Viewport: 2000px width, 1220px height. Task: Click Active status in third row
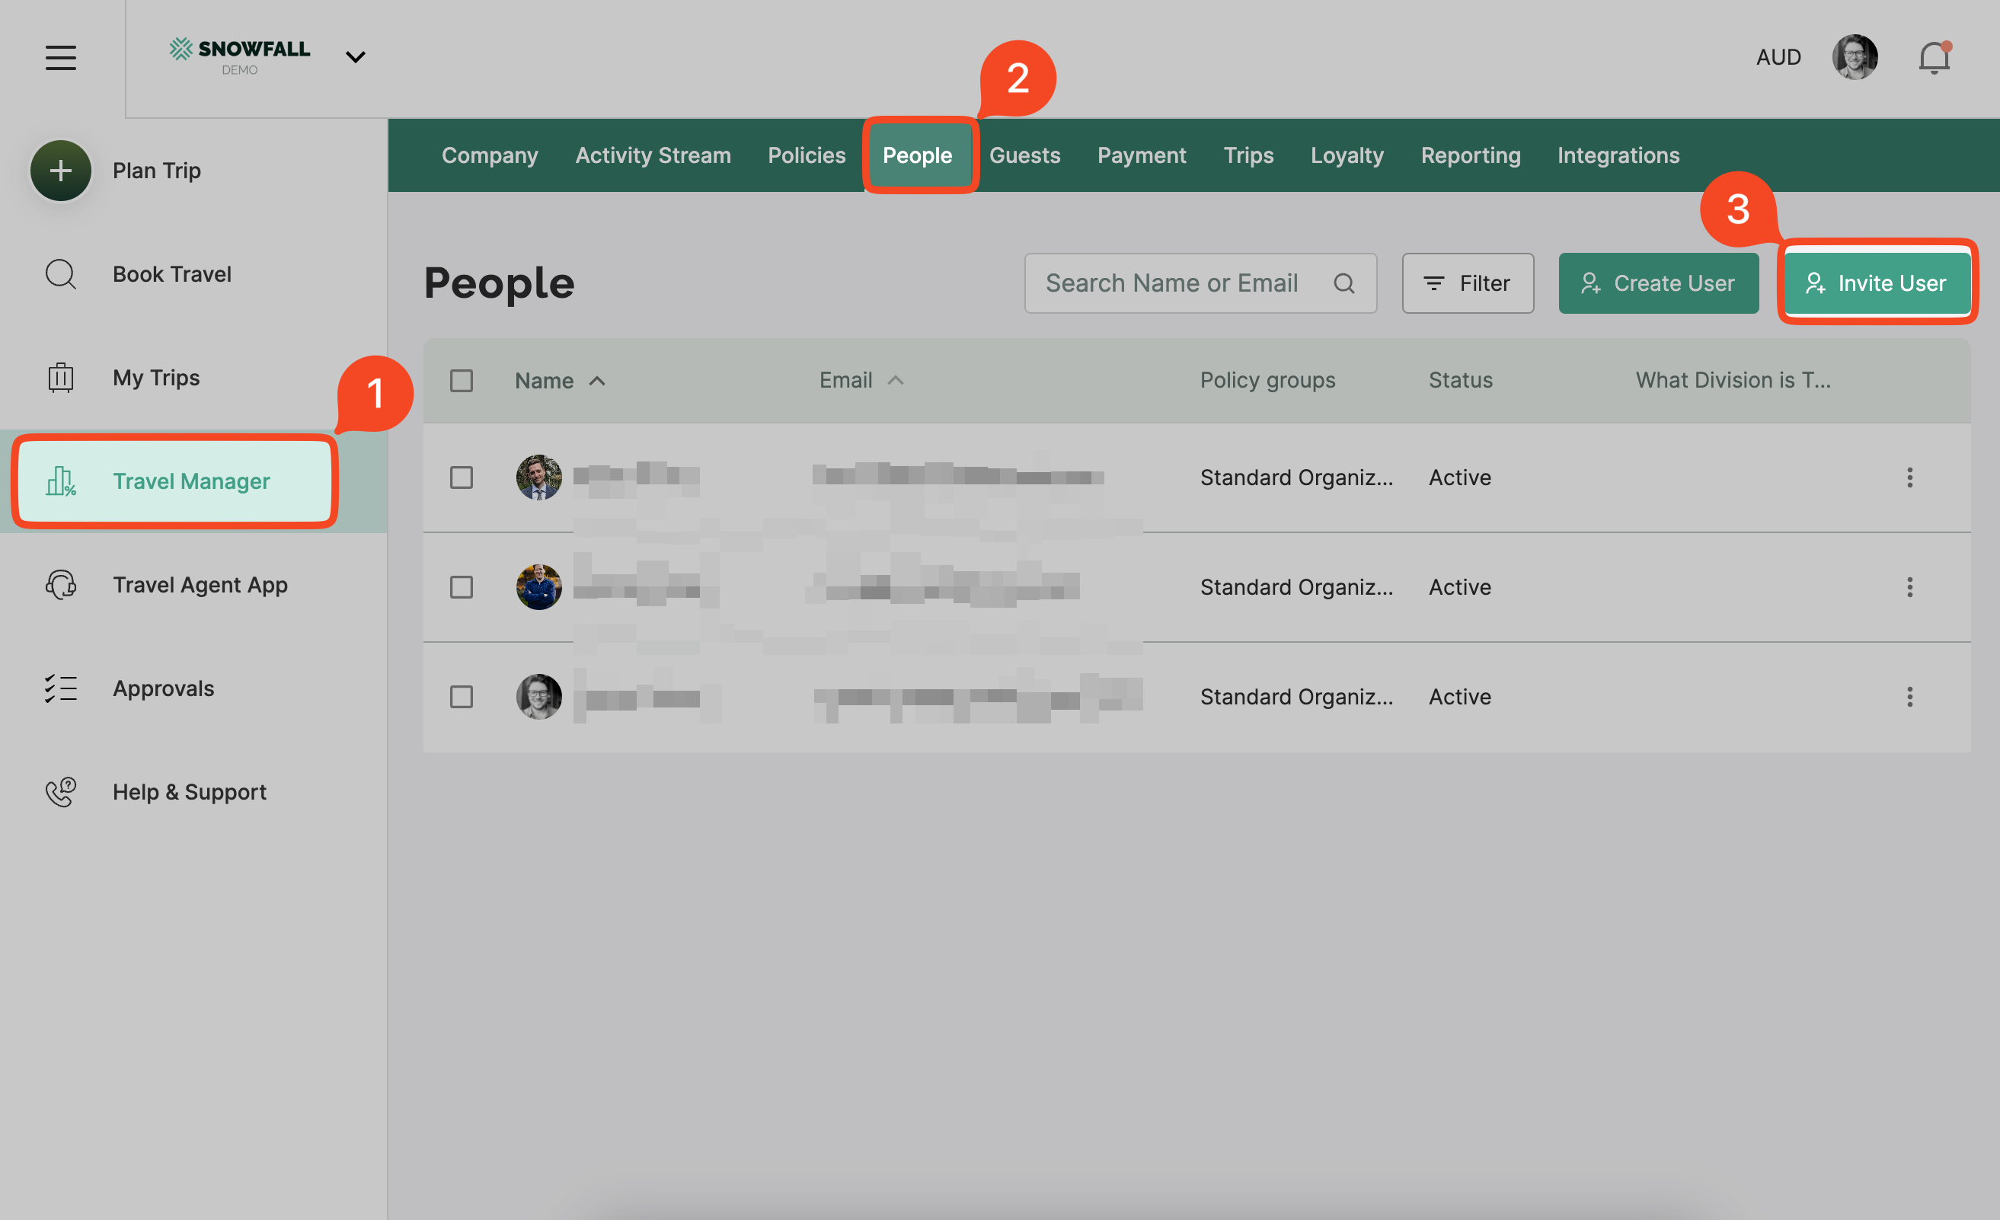click(1459, 697)
